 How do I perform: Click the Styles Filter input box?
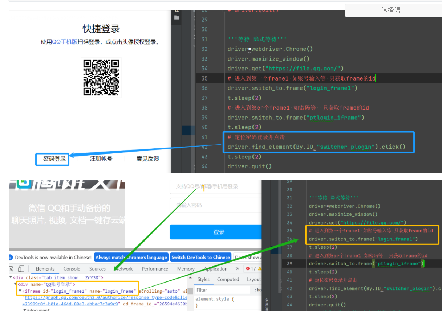[222, 290]
